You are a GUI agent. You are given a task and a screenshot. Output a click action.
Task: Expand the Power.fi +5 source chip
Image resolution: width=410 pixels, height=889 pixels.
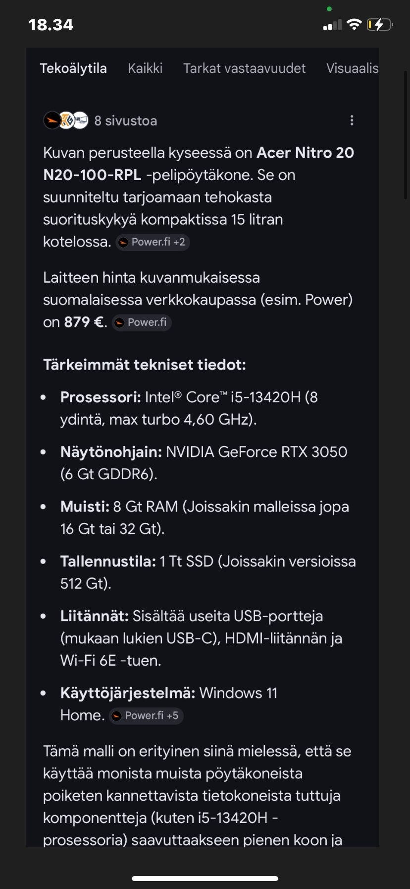pyautogui.click(x=146, y=715)
